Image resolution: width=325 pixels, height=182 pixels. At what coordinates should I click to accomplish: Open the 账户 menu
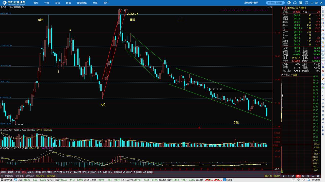tap(106, 3)
